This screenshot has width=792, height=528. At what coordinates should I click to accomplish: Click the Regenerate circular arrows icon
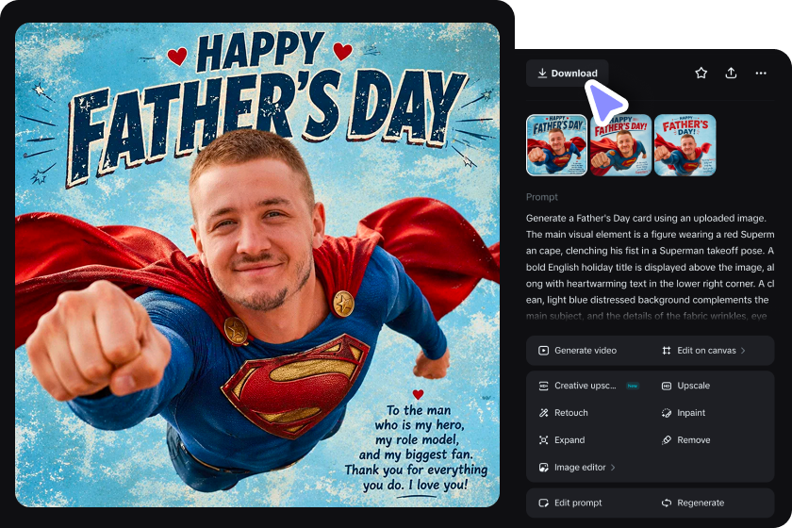[667, 503]
